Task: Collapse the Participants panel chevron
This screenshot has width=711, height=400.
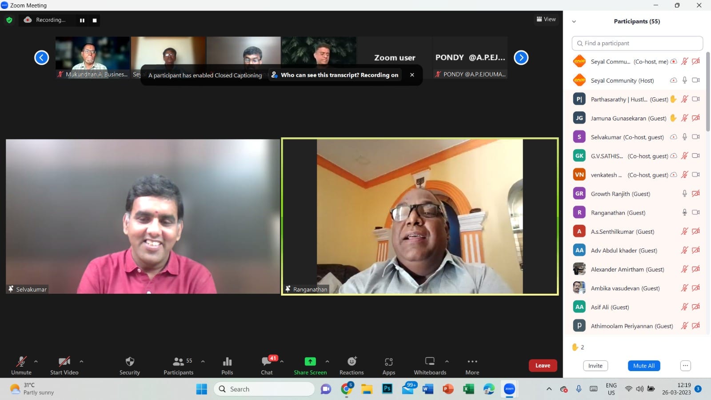Action: 574,21
